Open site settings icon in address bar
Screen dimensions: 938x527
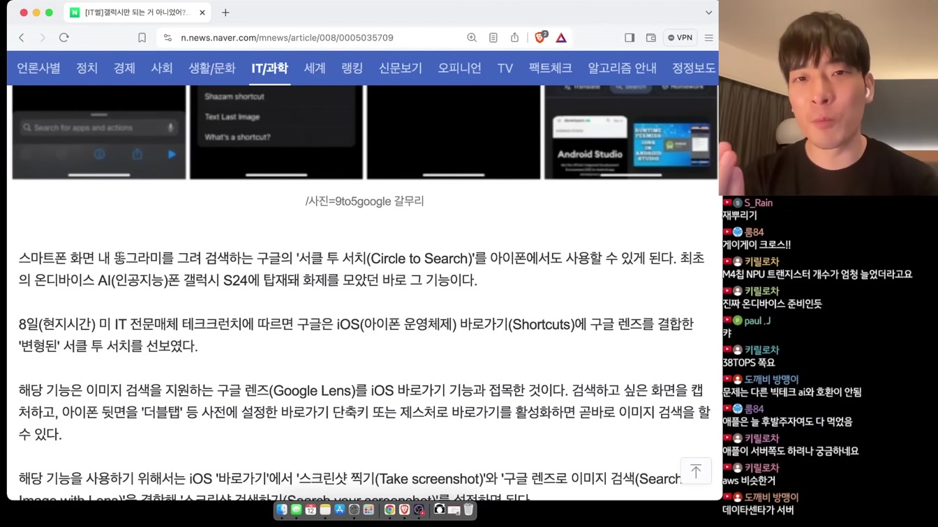[x=167, y=38]
